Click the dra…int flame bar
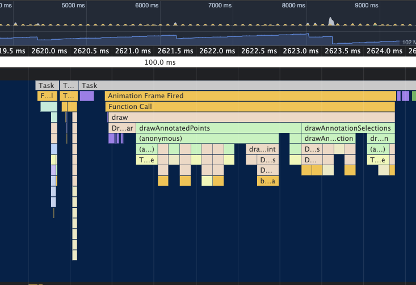The width and height of the screenshot is (416, 285). coord(262,149)
